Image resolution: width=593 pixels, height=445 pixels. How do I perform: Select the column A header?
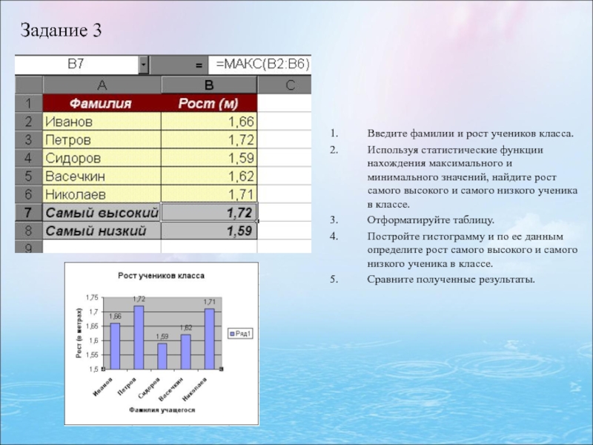tap(102, 84)
